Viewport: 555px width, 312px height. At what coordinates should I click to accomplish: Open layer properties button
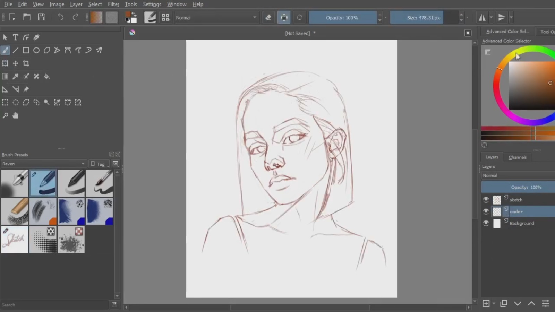click(545, 304)
